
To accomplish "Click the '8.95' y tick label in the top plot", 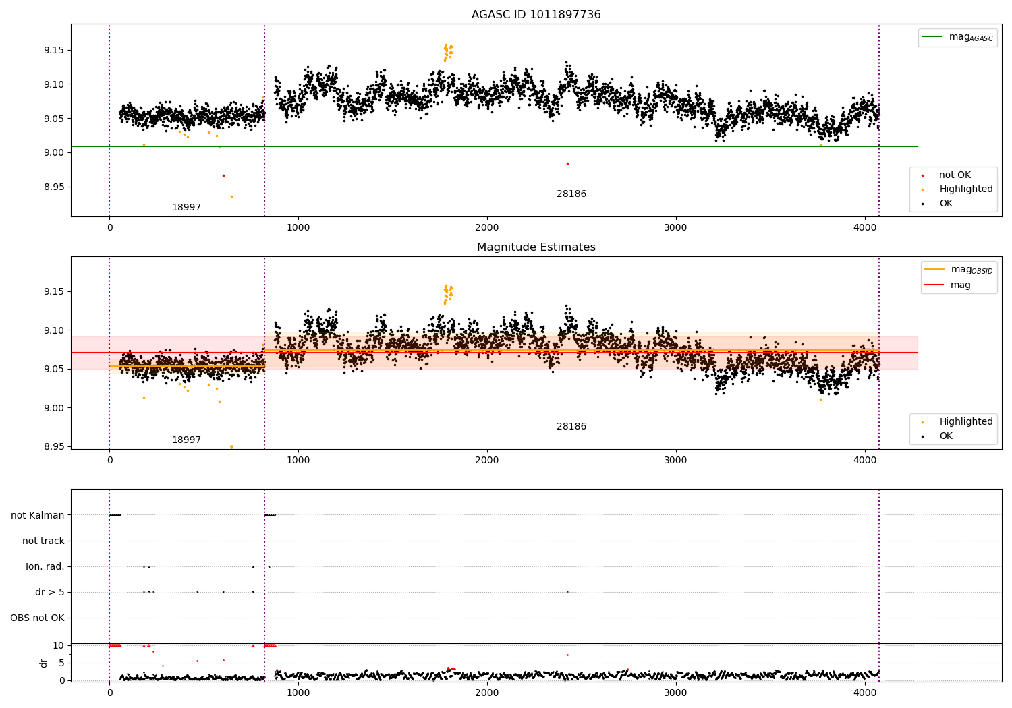I will tap(54, 187).
